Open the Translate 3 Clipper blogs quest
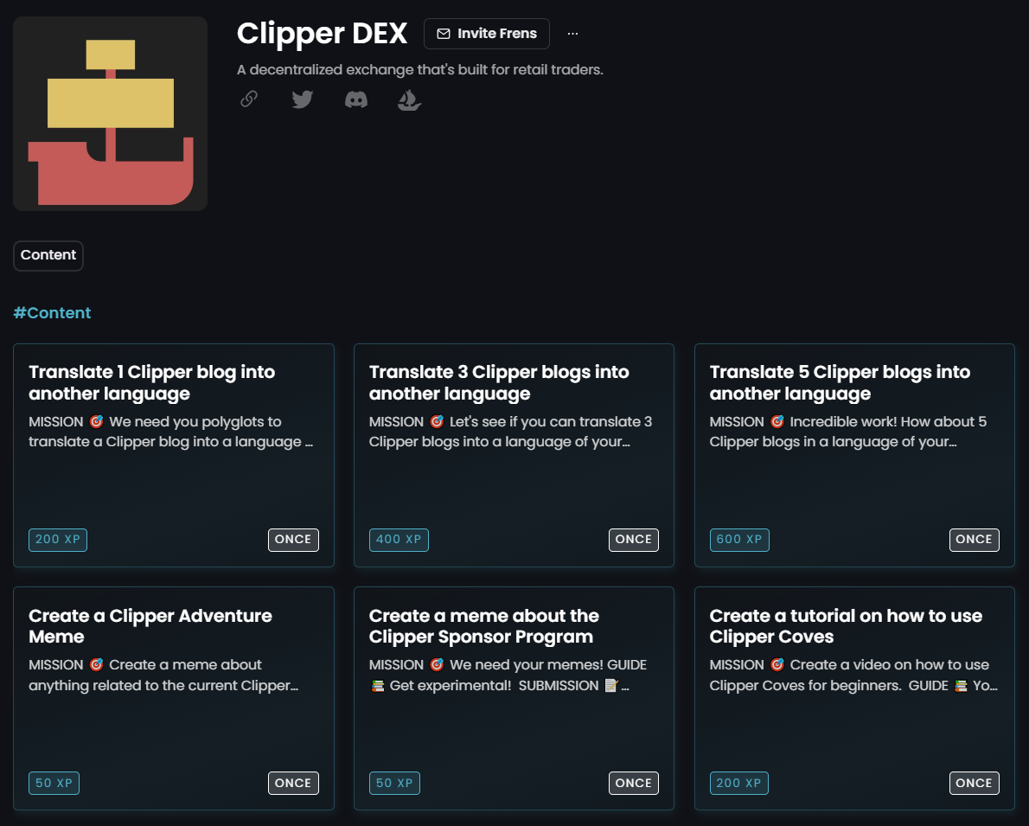Image resolution: width=1029 pixels, height=826 pixels. point(514,456)
